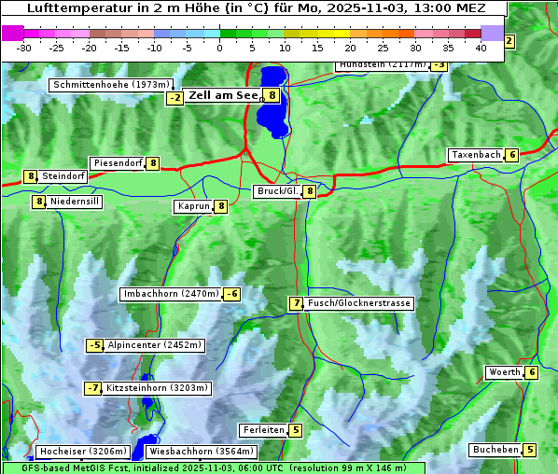The height and width of the screenshot is (474, 558).
Task: Click the legend tick label -30
Action: point(23,48)
